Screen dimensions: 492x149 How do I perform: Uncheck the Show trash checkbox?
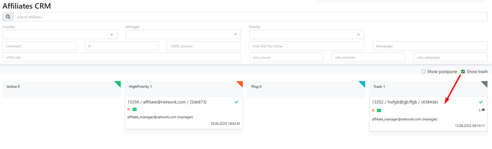point(463,72)
